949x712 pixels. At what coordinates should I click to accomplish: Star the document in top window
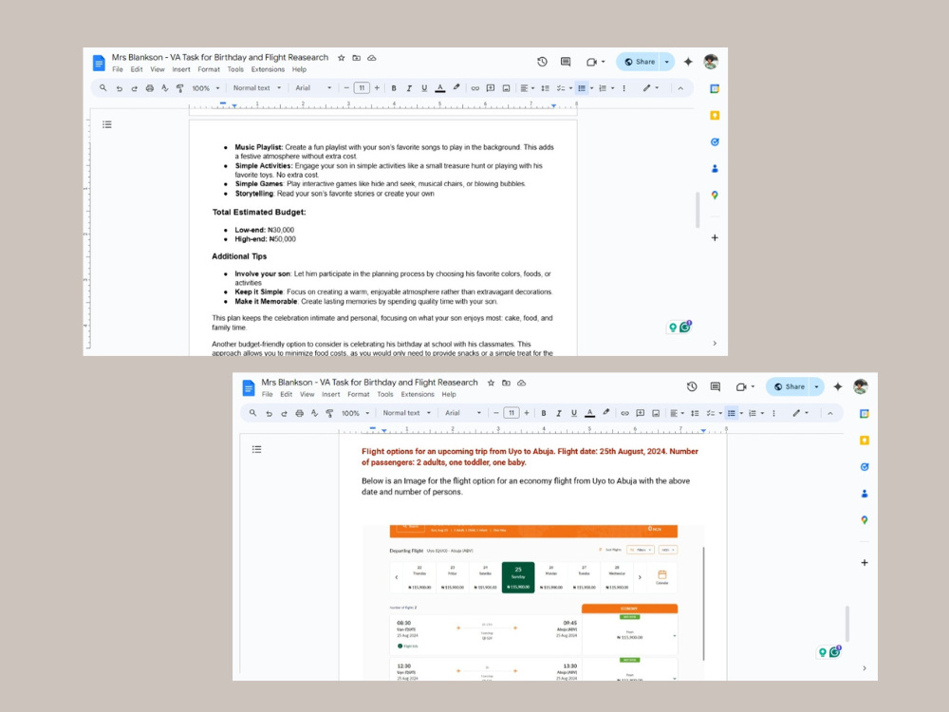click(342, 58)
